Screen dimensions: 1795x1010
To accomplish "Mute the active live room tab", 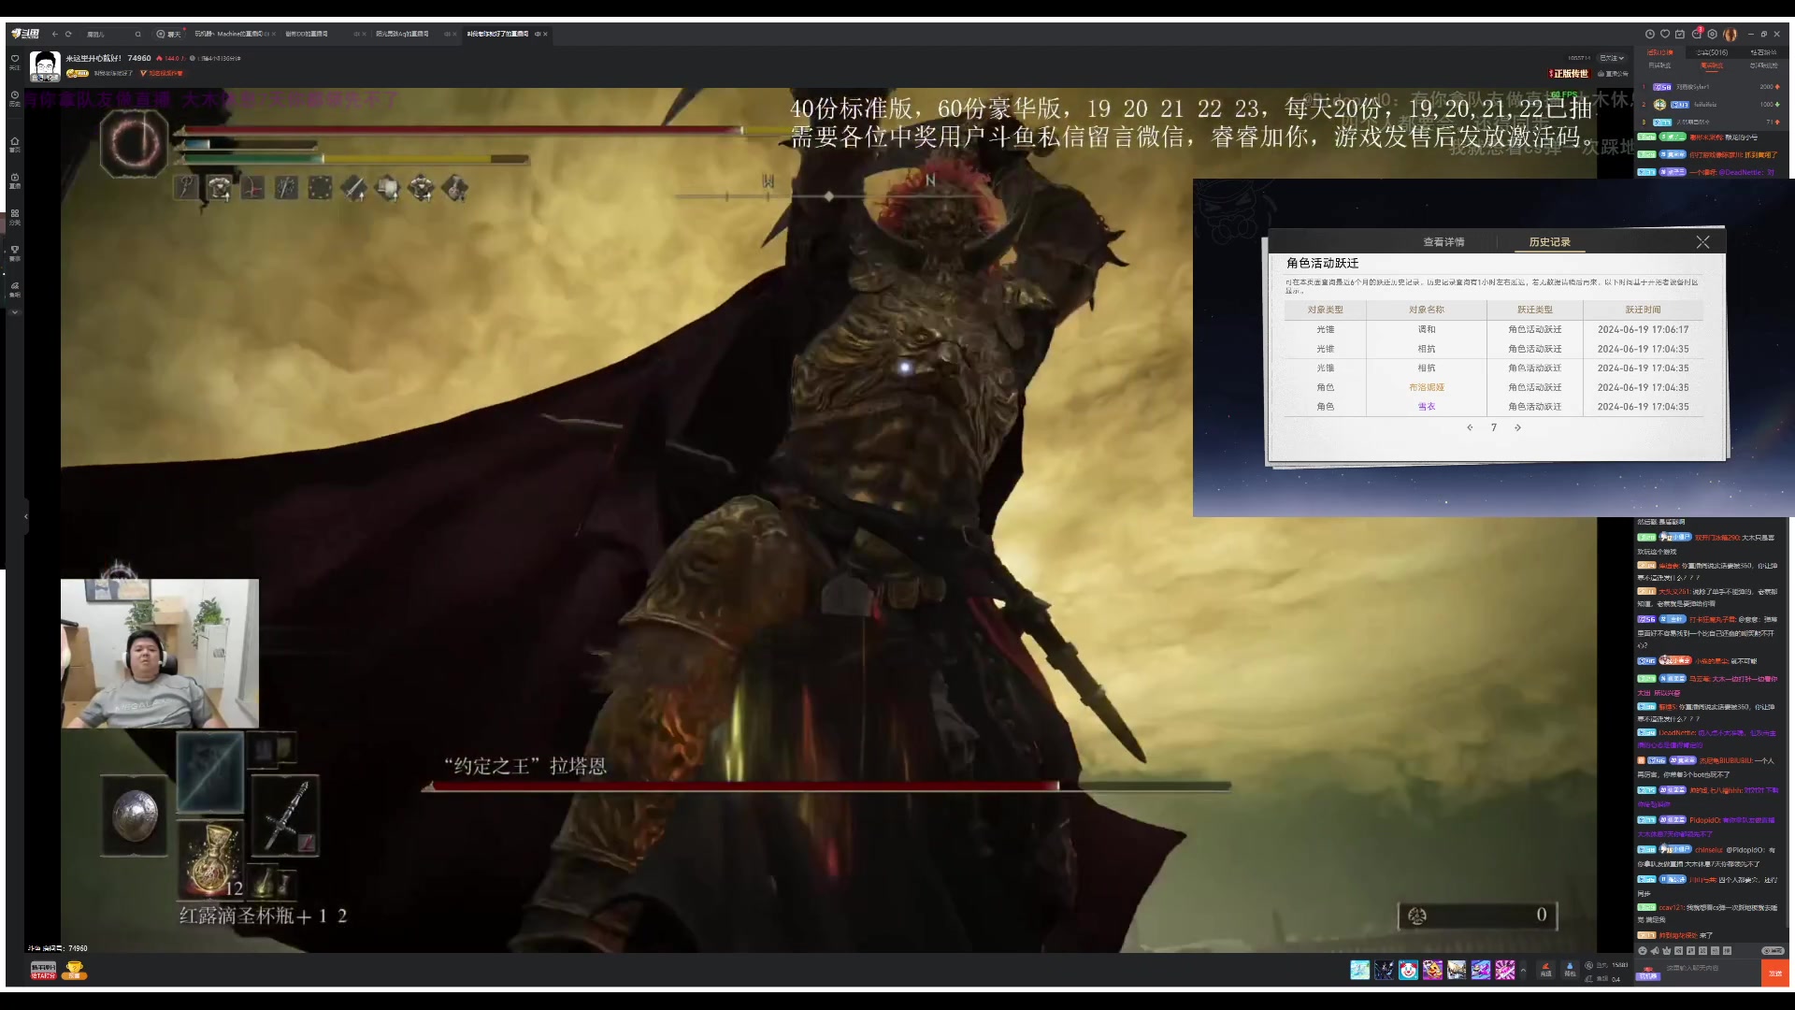I will [538, 34].
